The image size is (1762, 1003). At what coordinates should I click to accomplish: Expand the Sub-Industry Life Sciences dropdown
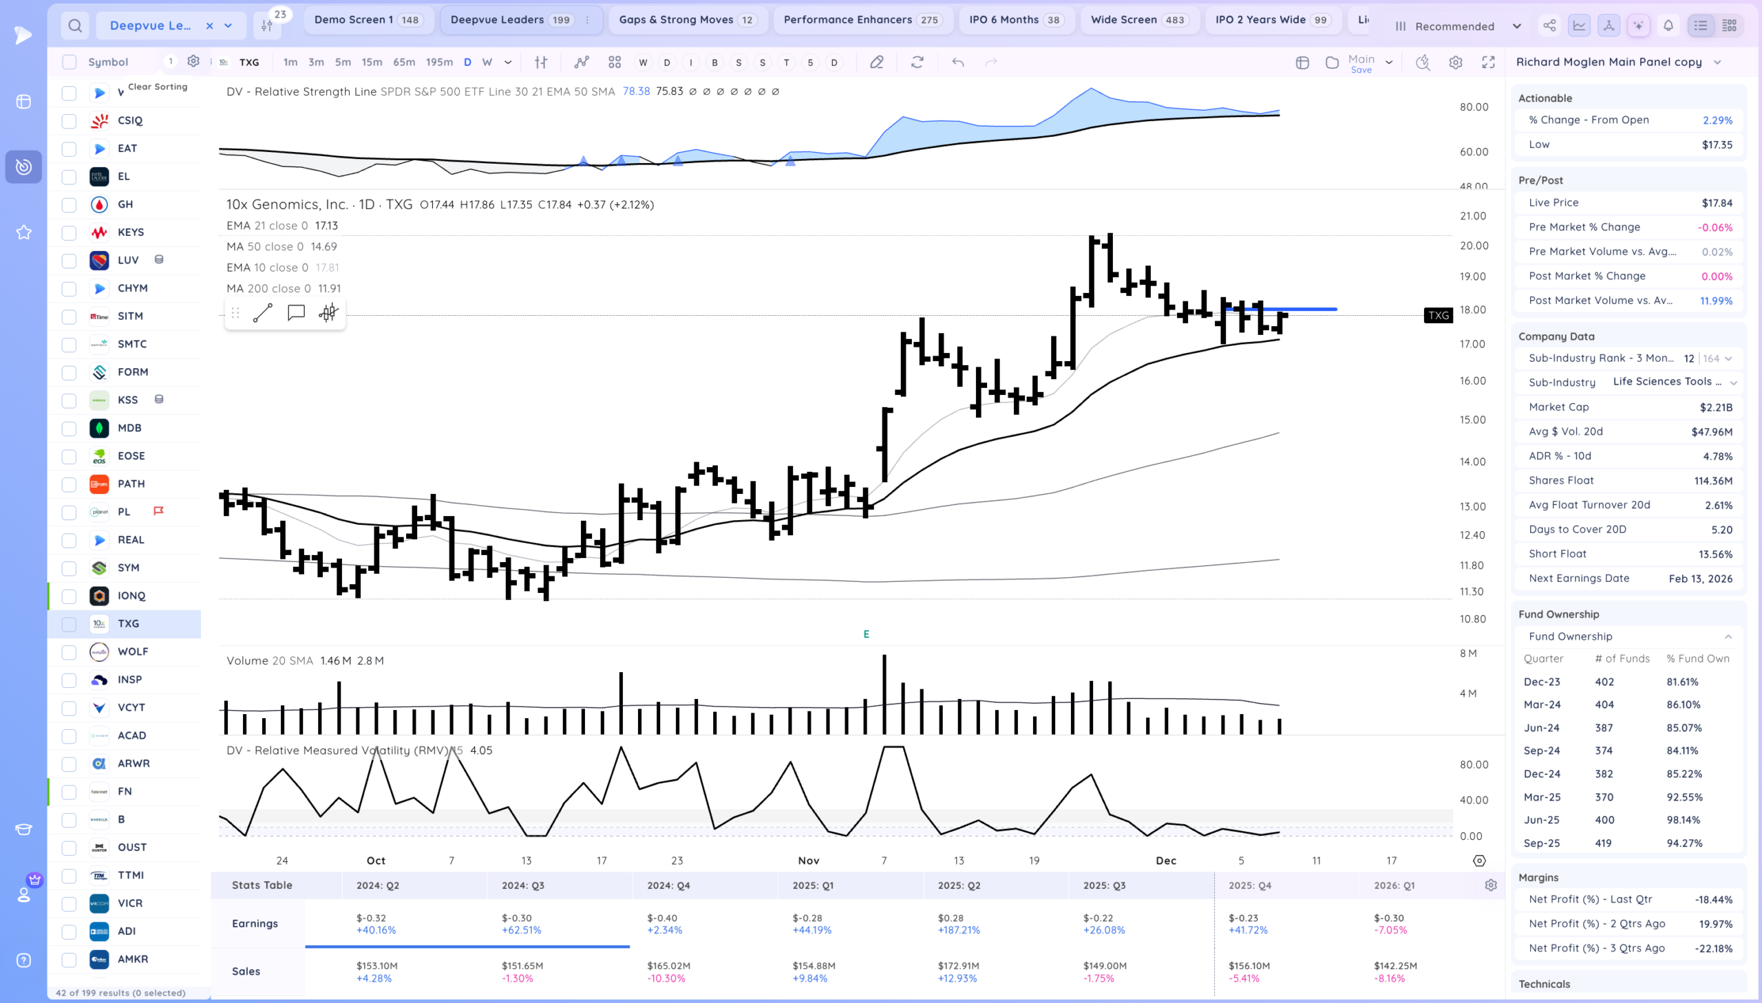[x=1733, y=382]
